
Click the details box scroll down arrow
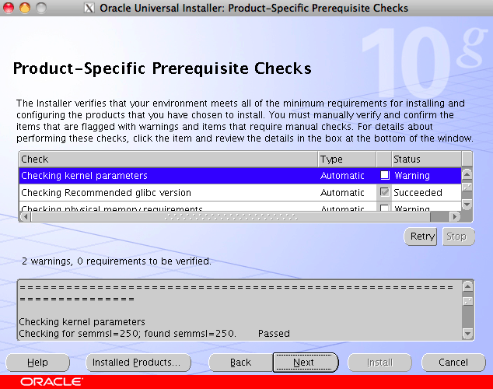coord(467,333)
